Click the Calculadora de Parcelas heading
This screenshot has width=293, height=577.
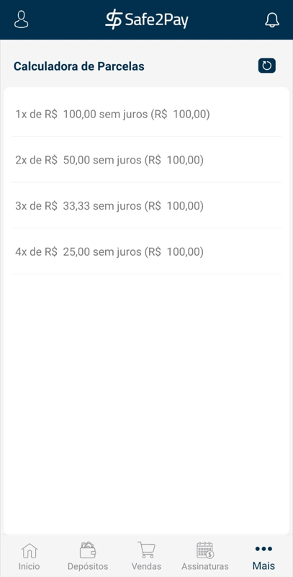pyautogui.click(x=79, y=66)
